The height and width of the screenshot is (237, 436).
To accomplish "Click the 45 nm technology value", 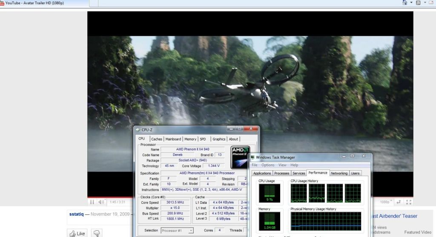I will coord(169,166).
